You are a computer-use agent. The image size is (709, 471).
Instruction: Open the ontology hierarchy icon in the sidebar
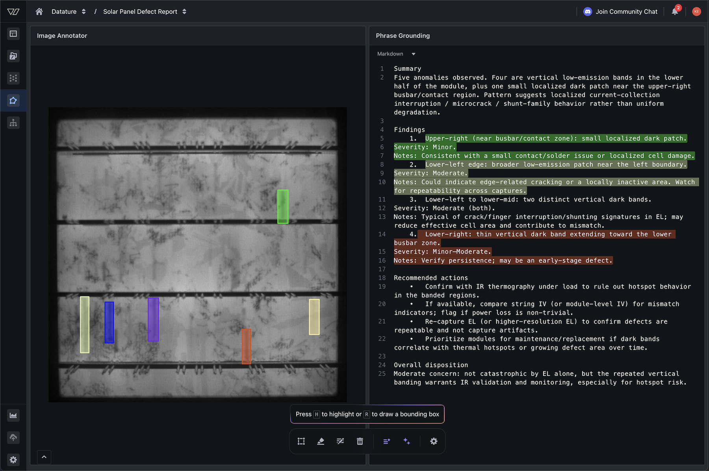click(x=13, y=122)
